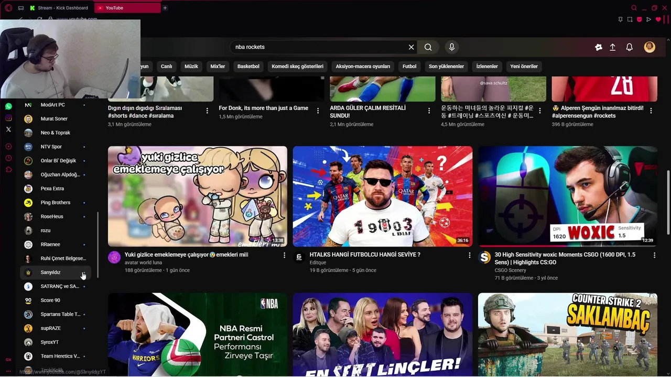
Task: Open account avatar menu
Action: (x=650, y=47)
